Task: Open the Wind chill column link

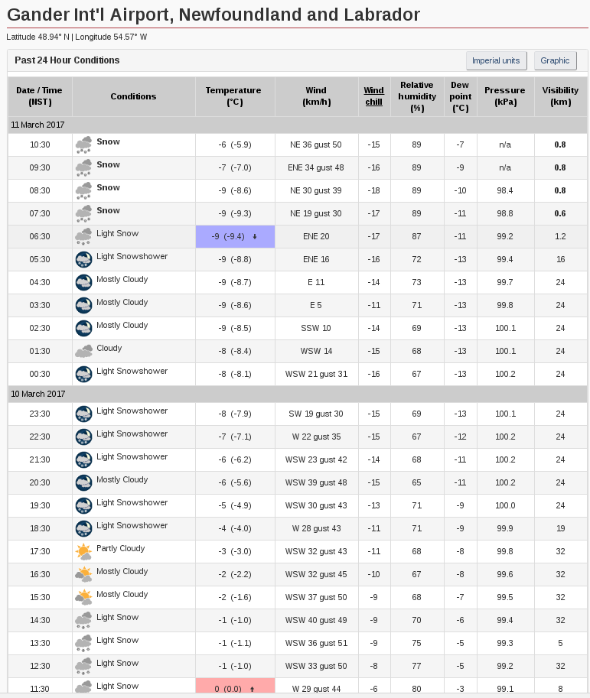Action: pos(373,96)
